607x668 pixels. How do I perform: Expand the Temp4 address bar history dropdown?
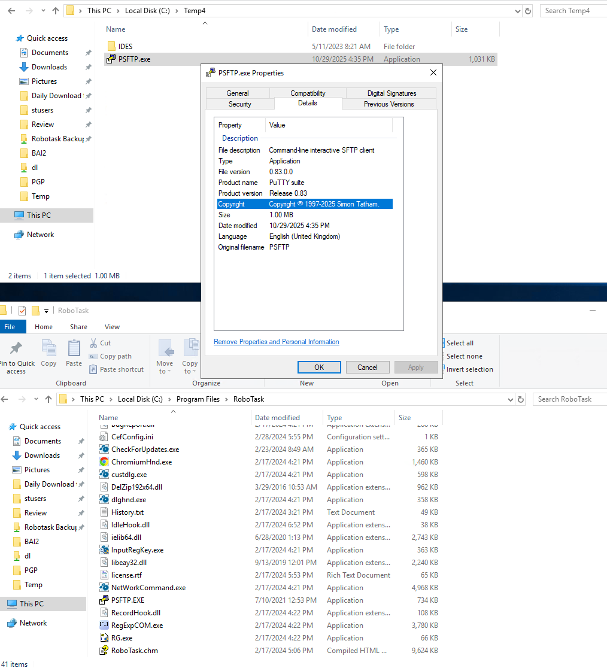point(517,11)
